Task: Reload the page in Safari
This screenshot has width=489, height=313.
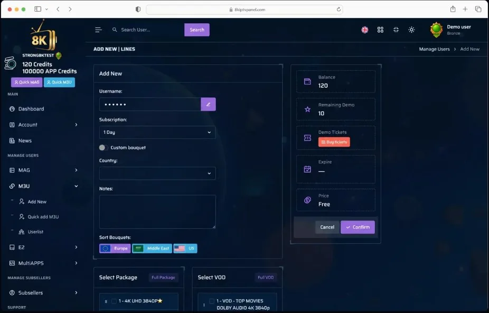Action: point(338,10)
